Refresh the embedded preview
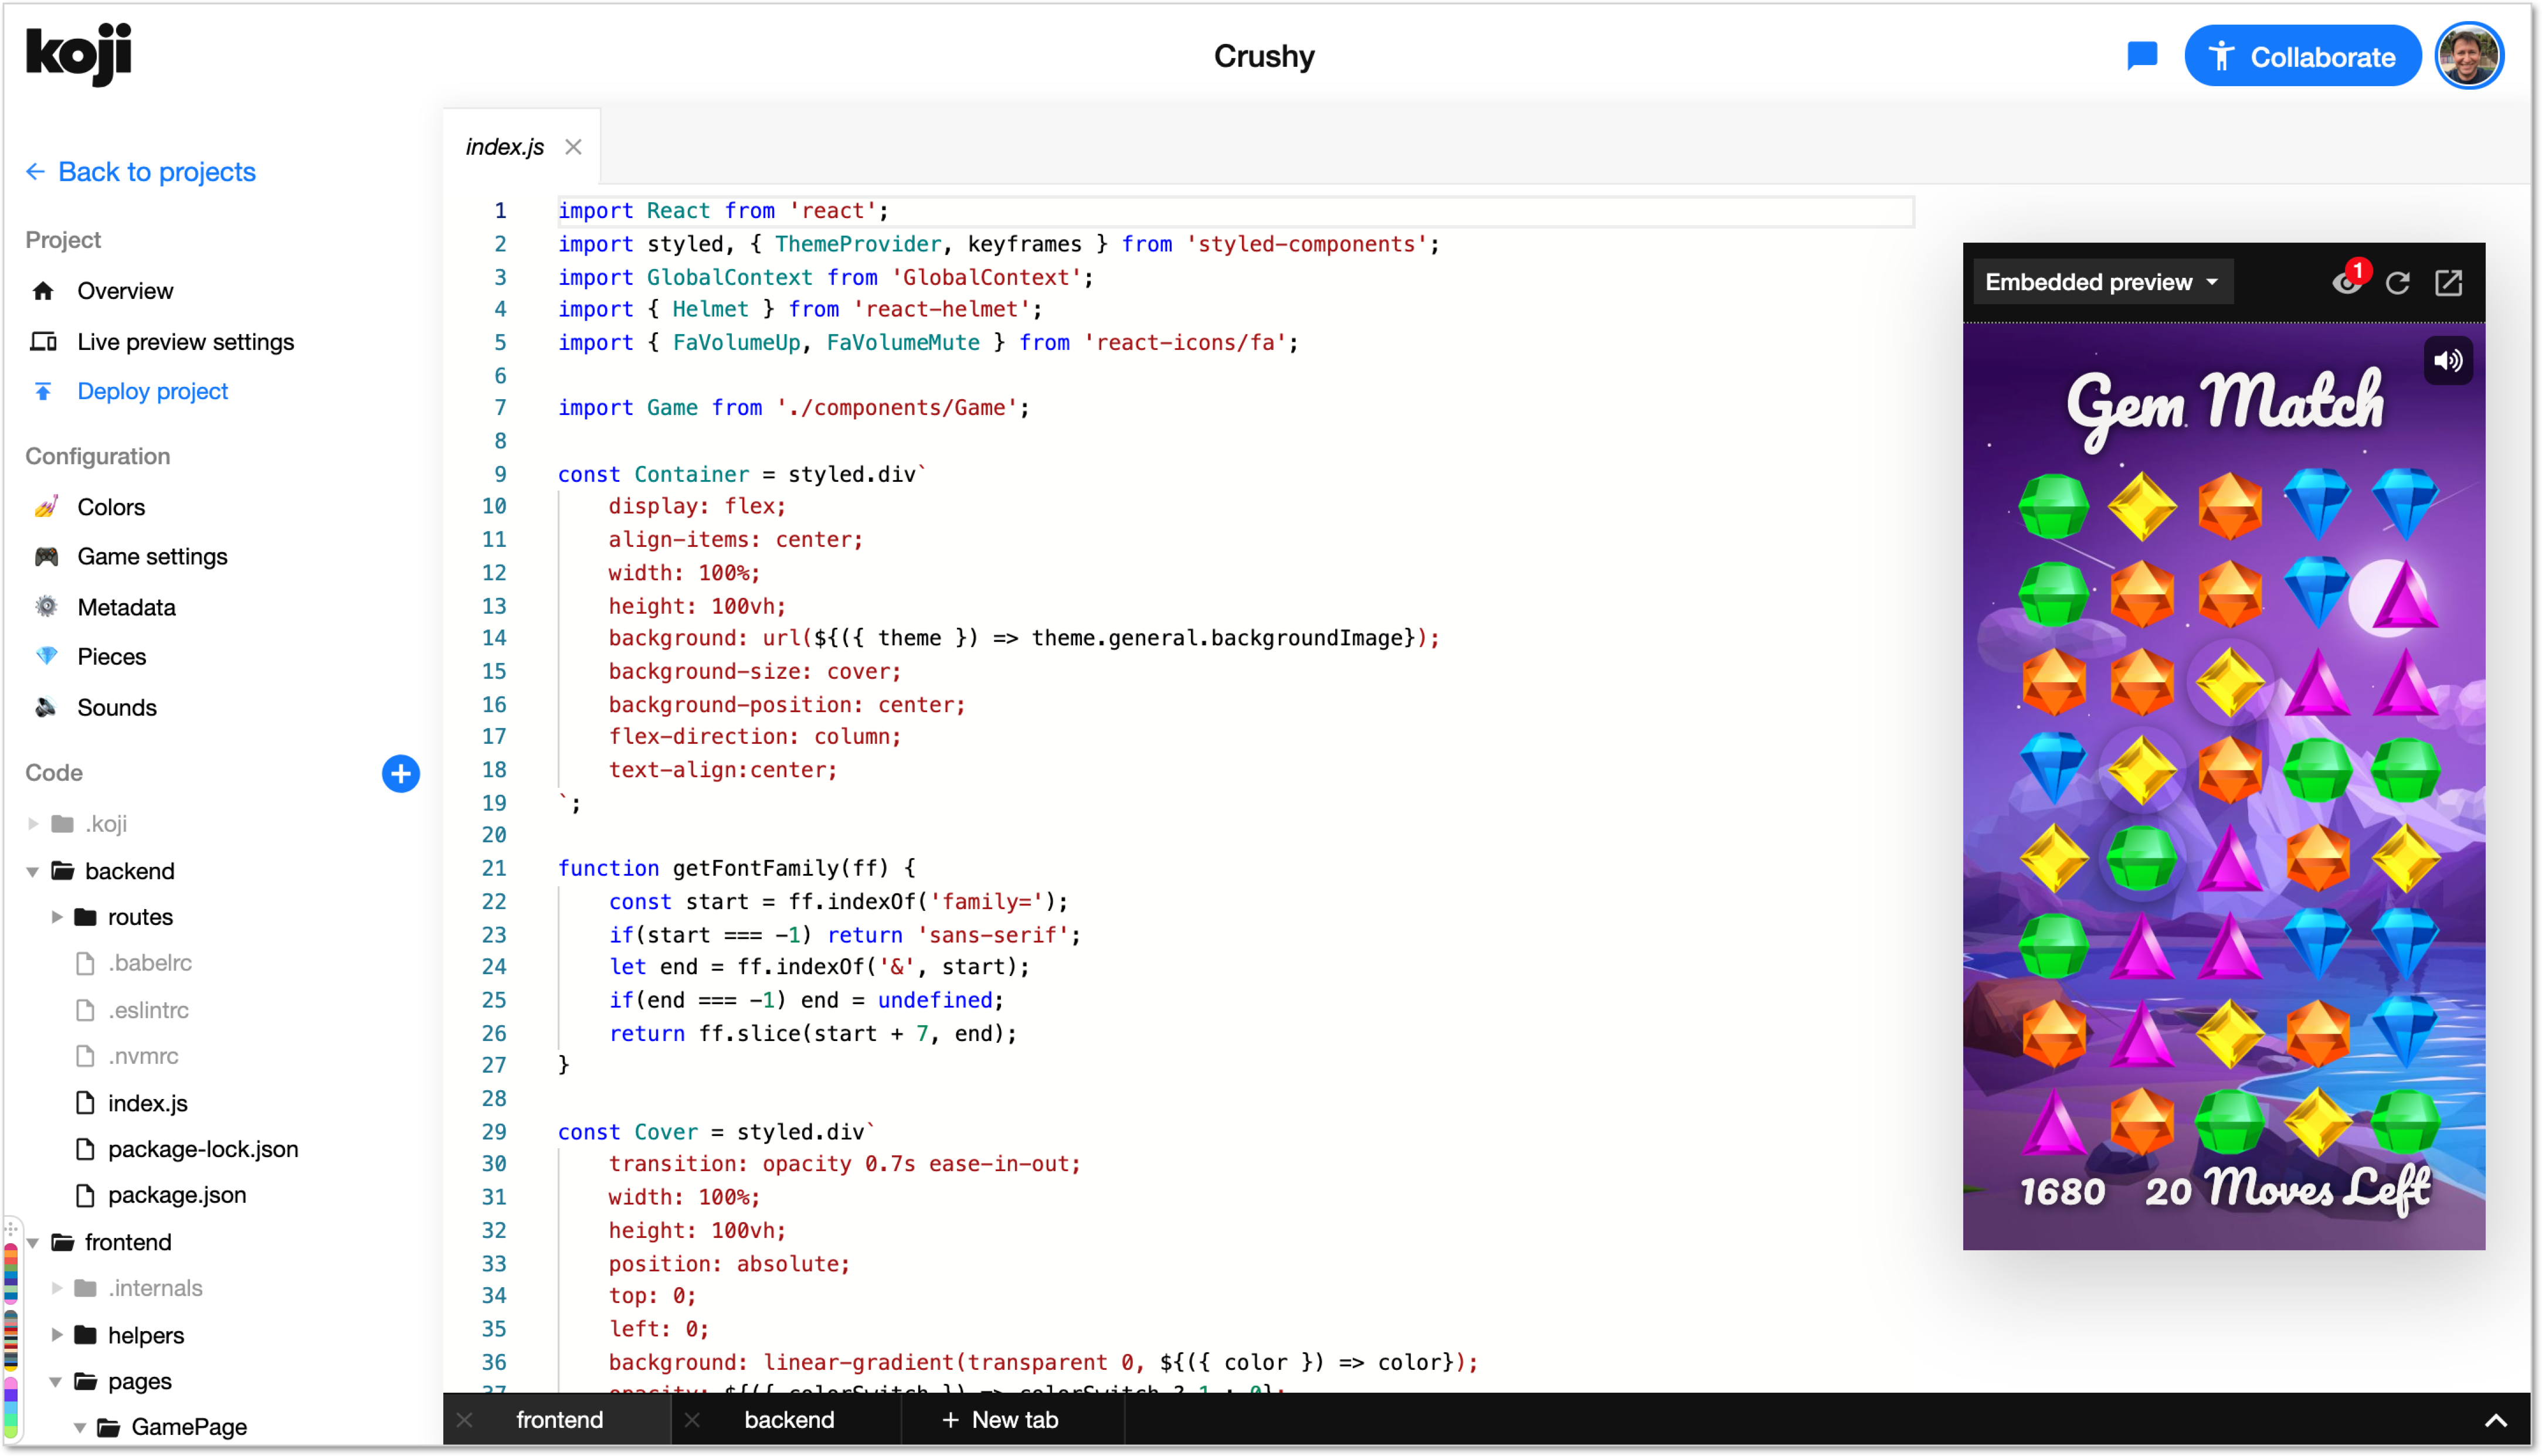Screen dimensions: 2542x1456 pos(2397,283)
